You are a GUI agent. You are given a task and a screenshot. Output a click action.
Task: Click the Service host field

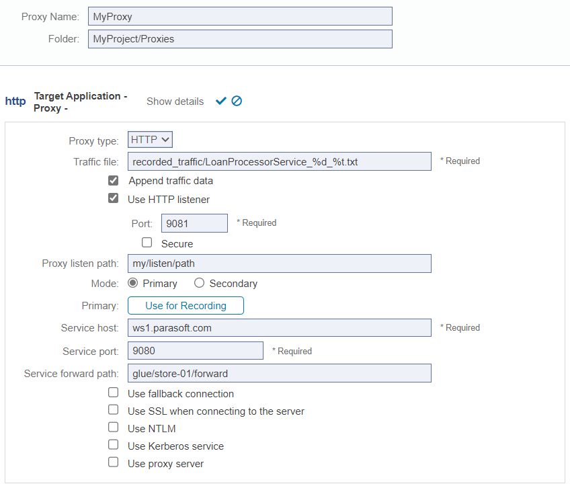(279, 328)
